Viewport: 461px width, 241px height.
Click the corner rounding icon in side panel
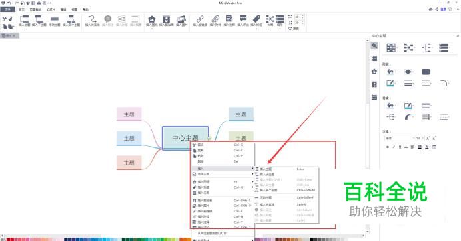point(444,84)
